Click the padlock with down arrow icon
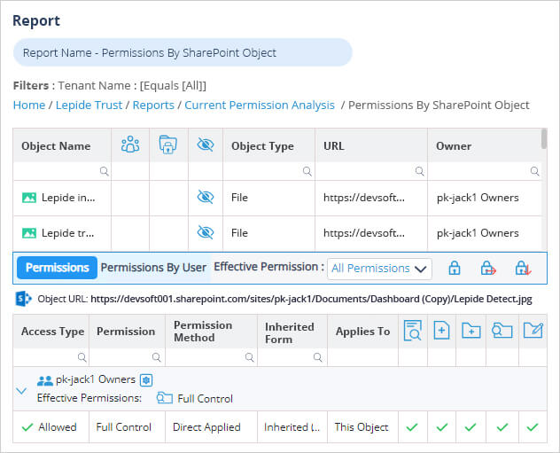Image resolution: width=560 pixels, height=453 pixels. click(523, 268)
